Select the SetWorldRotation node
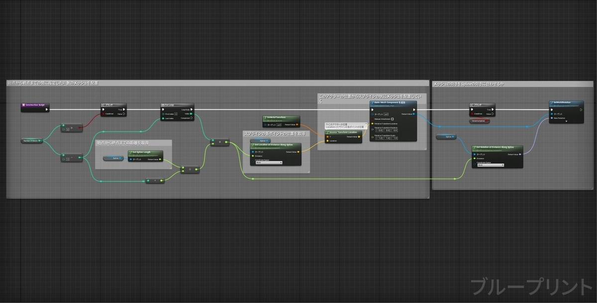 pyautogui.click(x=566, y=112)
